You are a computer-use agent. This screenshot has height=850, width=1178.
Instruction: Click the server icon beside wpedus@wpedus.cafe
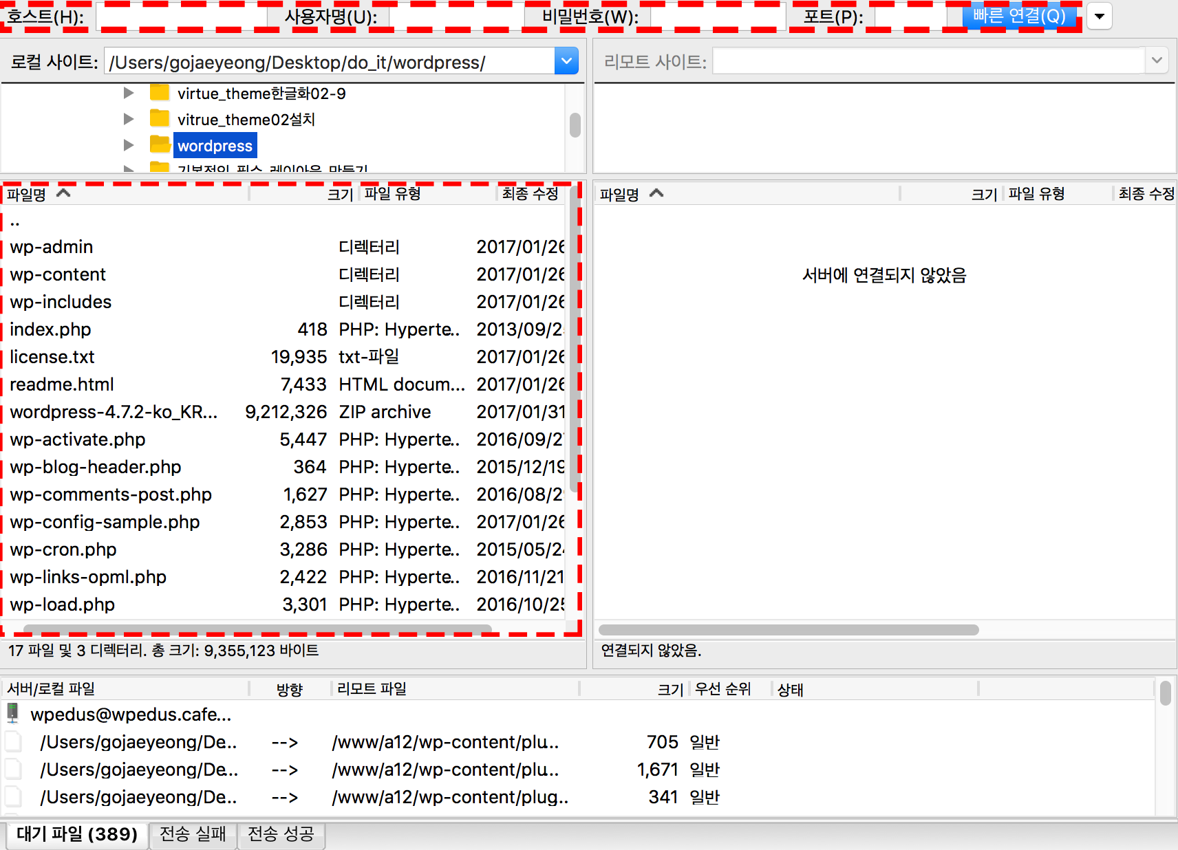13,713
